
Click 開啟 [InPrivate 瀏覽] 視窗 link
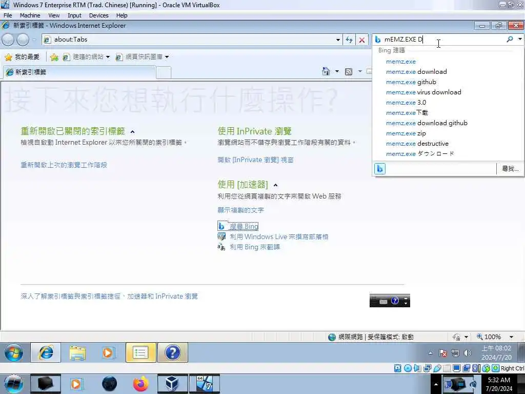point(255,160)
